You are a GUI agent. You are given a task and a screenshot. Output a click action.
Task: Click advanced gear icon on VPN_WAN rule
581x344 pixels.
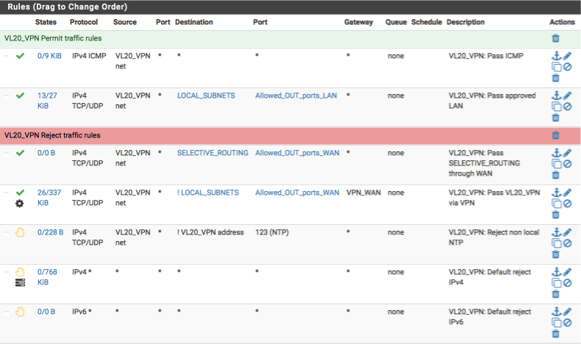coord(20,204)
